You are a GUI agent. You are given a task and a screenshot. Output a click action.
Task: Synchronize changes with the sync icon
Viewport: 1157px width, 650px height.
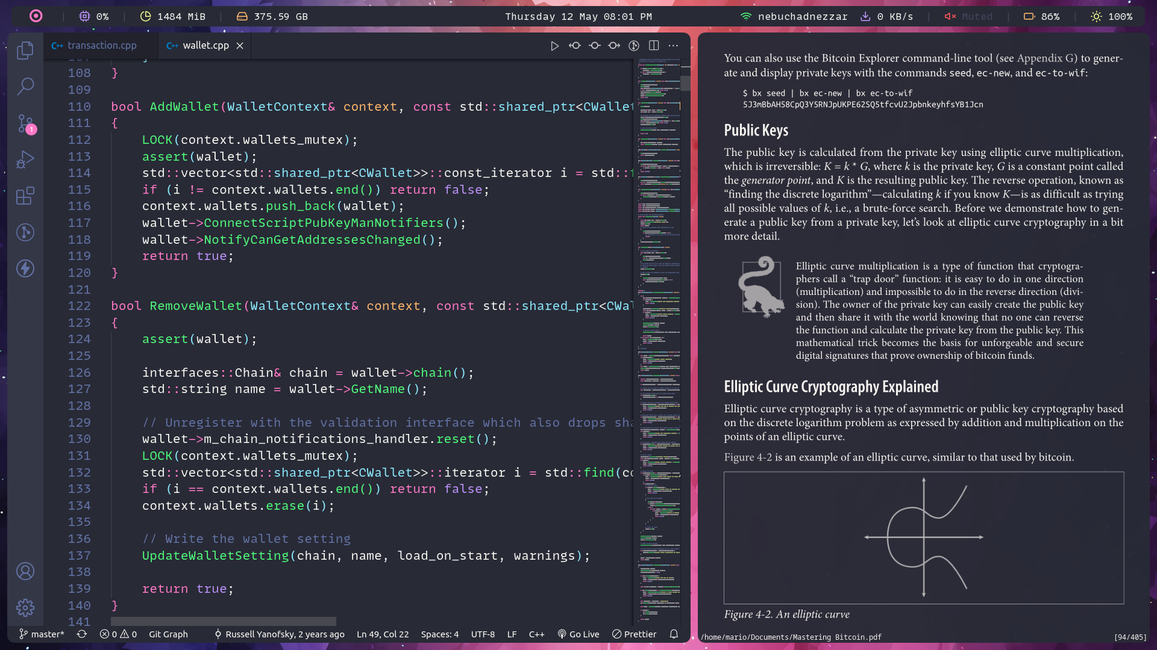82,634
